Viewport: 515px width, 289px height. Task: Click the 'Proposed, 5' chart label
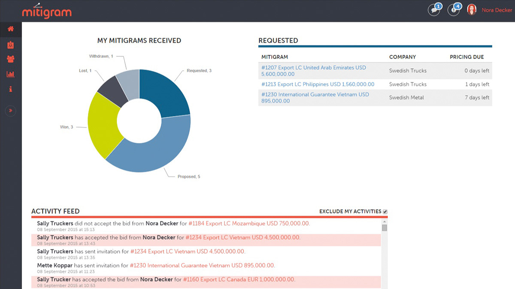pos(189,177)
